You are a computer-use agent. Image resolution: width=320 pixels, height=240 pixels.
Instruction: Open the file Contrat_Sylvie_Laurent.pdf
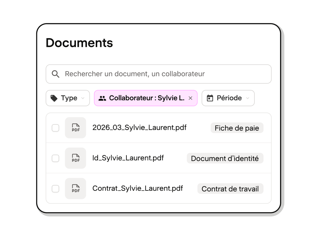tap(138, 188)
